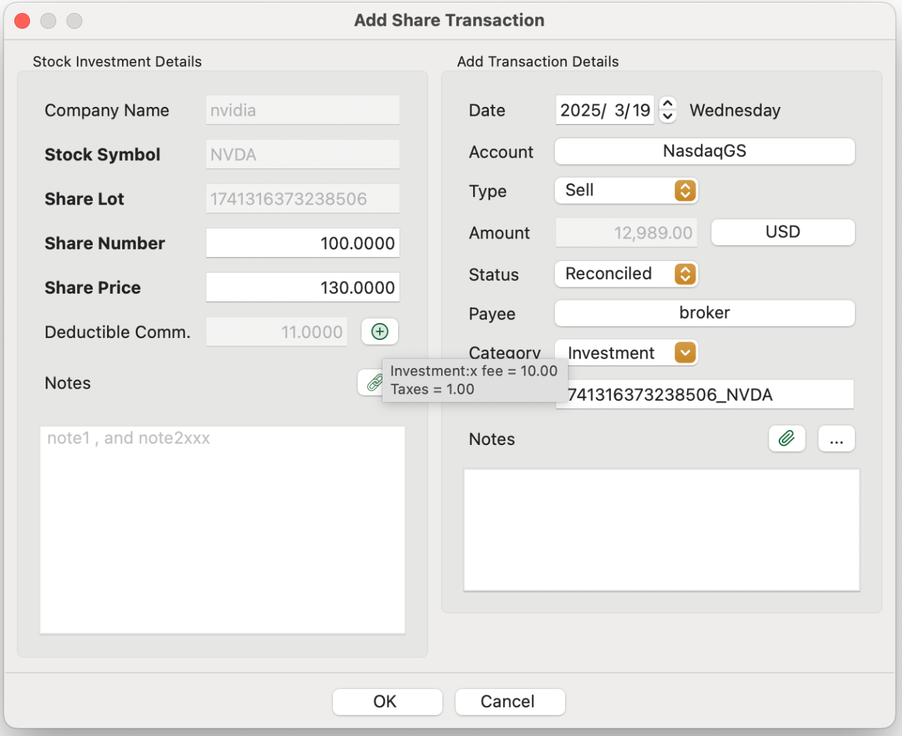Increment the date with the up stepper arrow

[668, 103]
